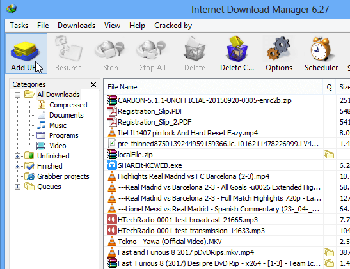350x269 pixels.
Task: Select the Documents category
Action: [67, 115]
